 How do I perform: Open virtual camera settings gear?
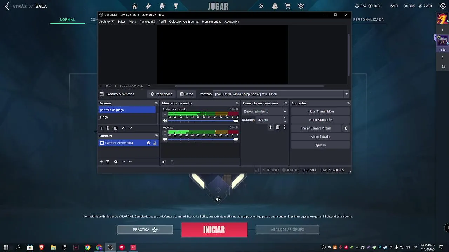coord(346,128)
